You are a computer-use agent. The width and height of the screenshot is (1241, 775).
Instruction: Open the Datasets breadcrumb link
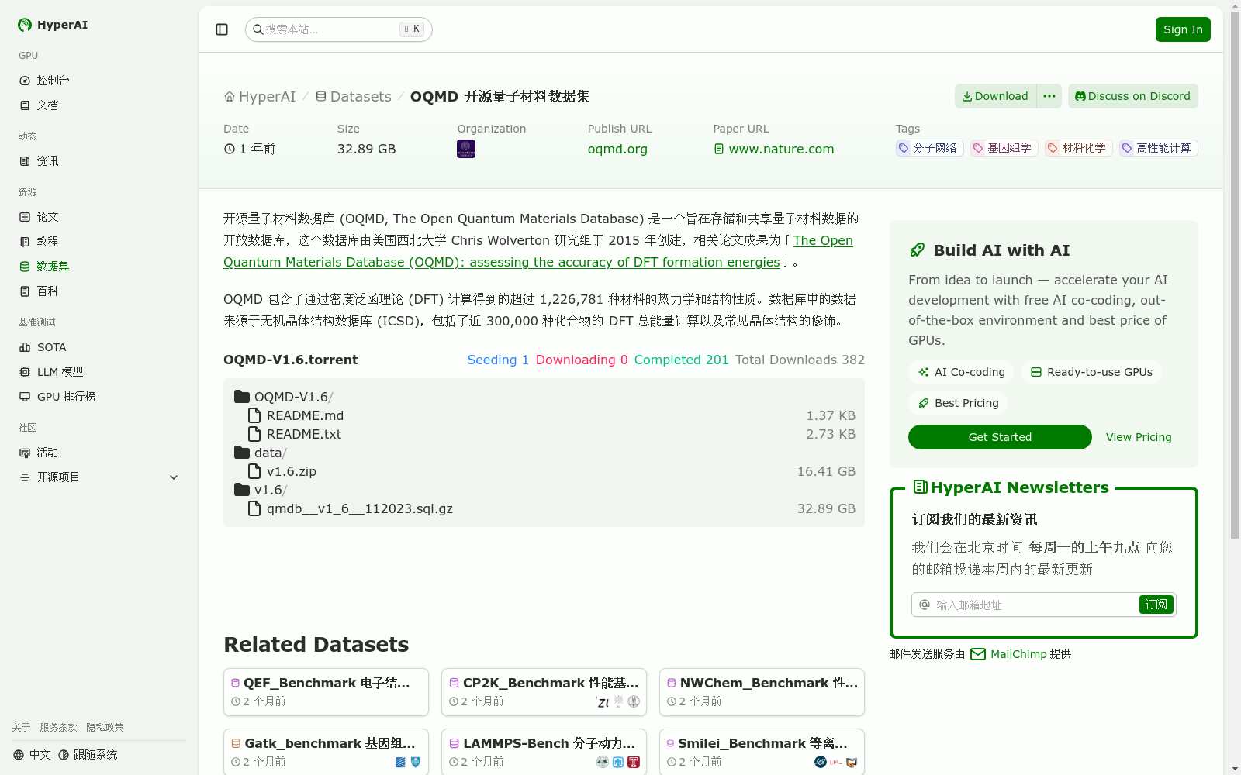[354, 97]
